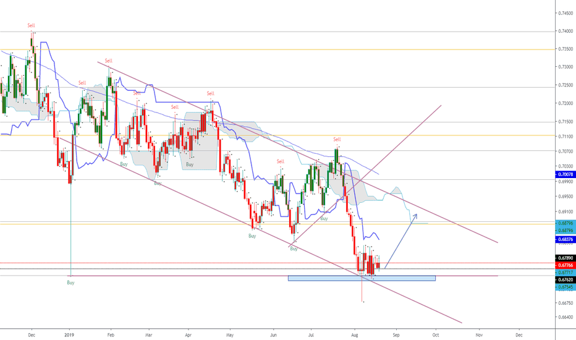Click the black 0.67890 price tag
This screenshot has height=340, width=576.
[x=565, y=258]
